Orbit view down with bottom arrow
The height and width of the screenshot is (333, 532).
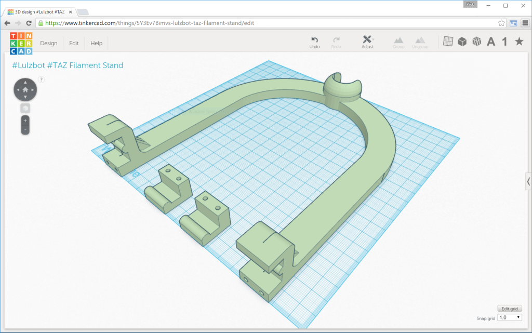point(25,97)
